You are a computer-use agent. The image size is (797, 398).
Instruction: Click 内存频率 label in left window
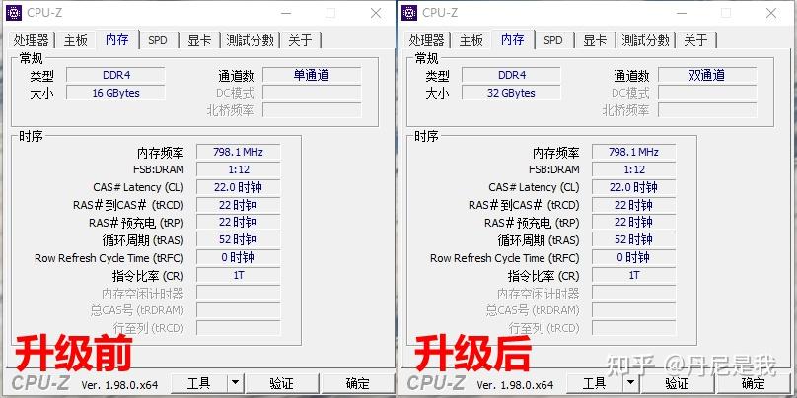pos(160,153)
